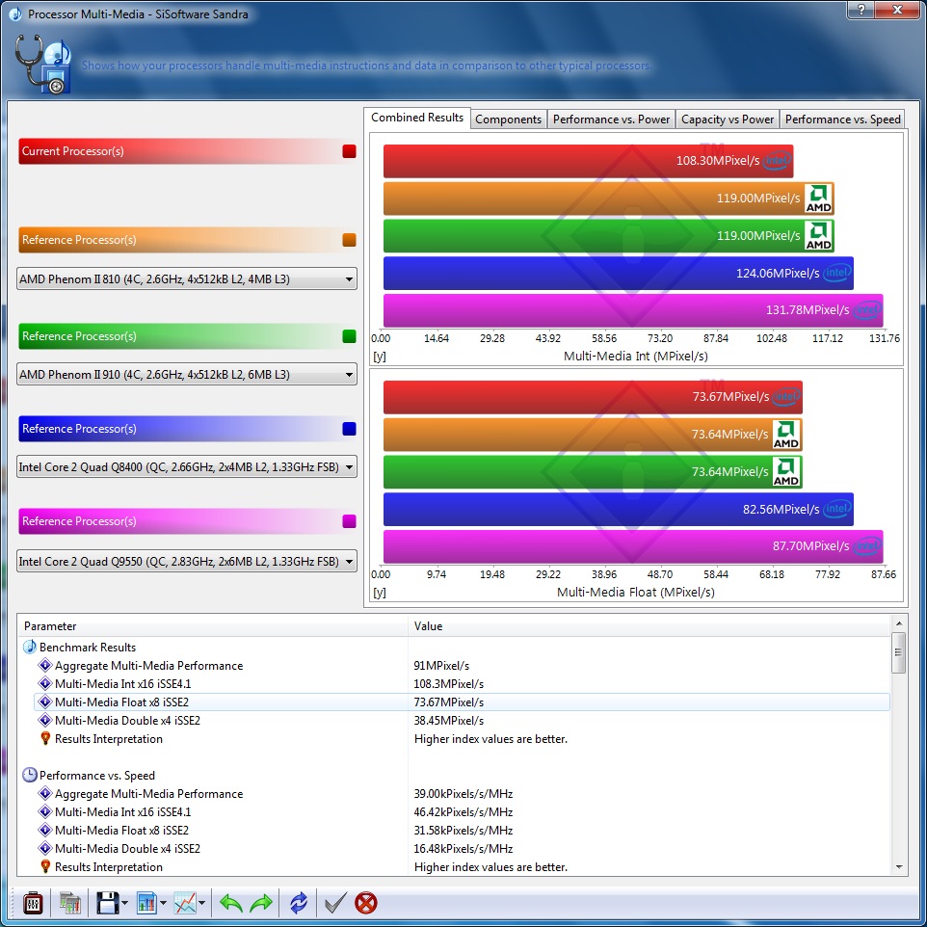Screen dimensions: 927x927
Task: Click the results list scrollbar down arrow
Action: pos(899,867)
